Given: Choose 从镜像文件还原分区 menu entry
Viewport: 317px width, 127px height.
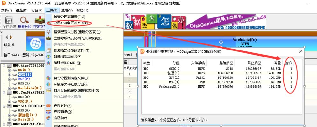Looking at the screenshot, I should point(71,84).
